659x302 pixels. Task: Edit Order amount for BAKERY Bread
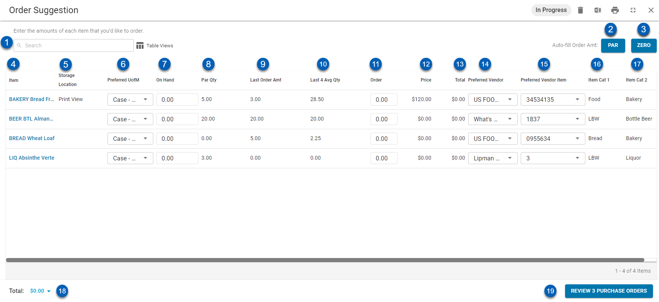tap(384, 100)
